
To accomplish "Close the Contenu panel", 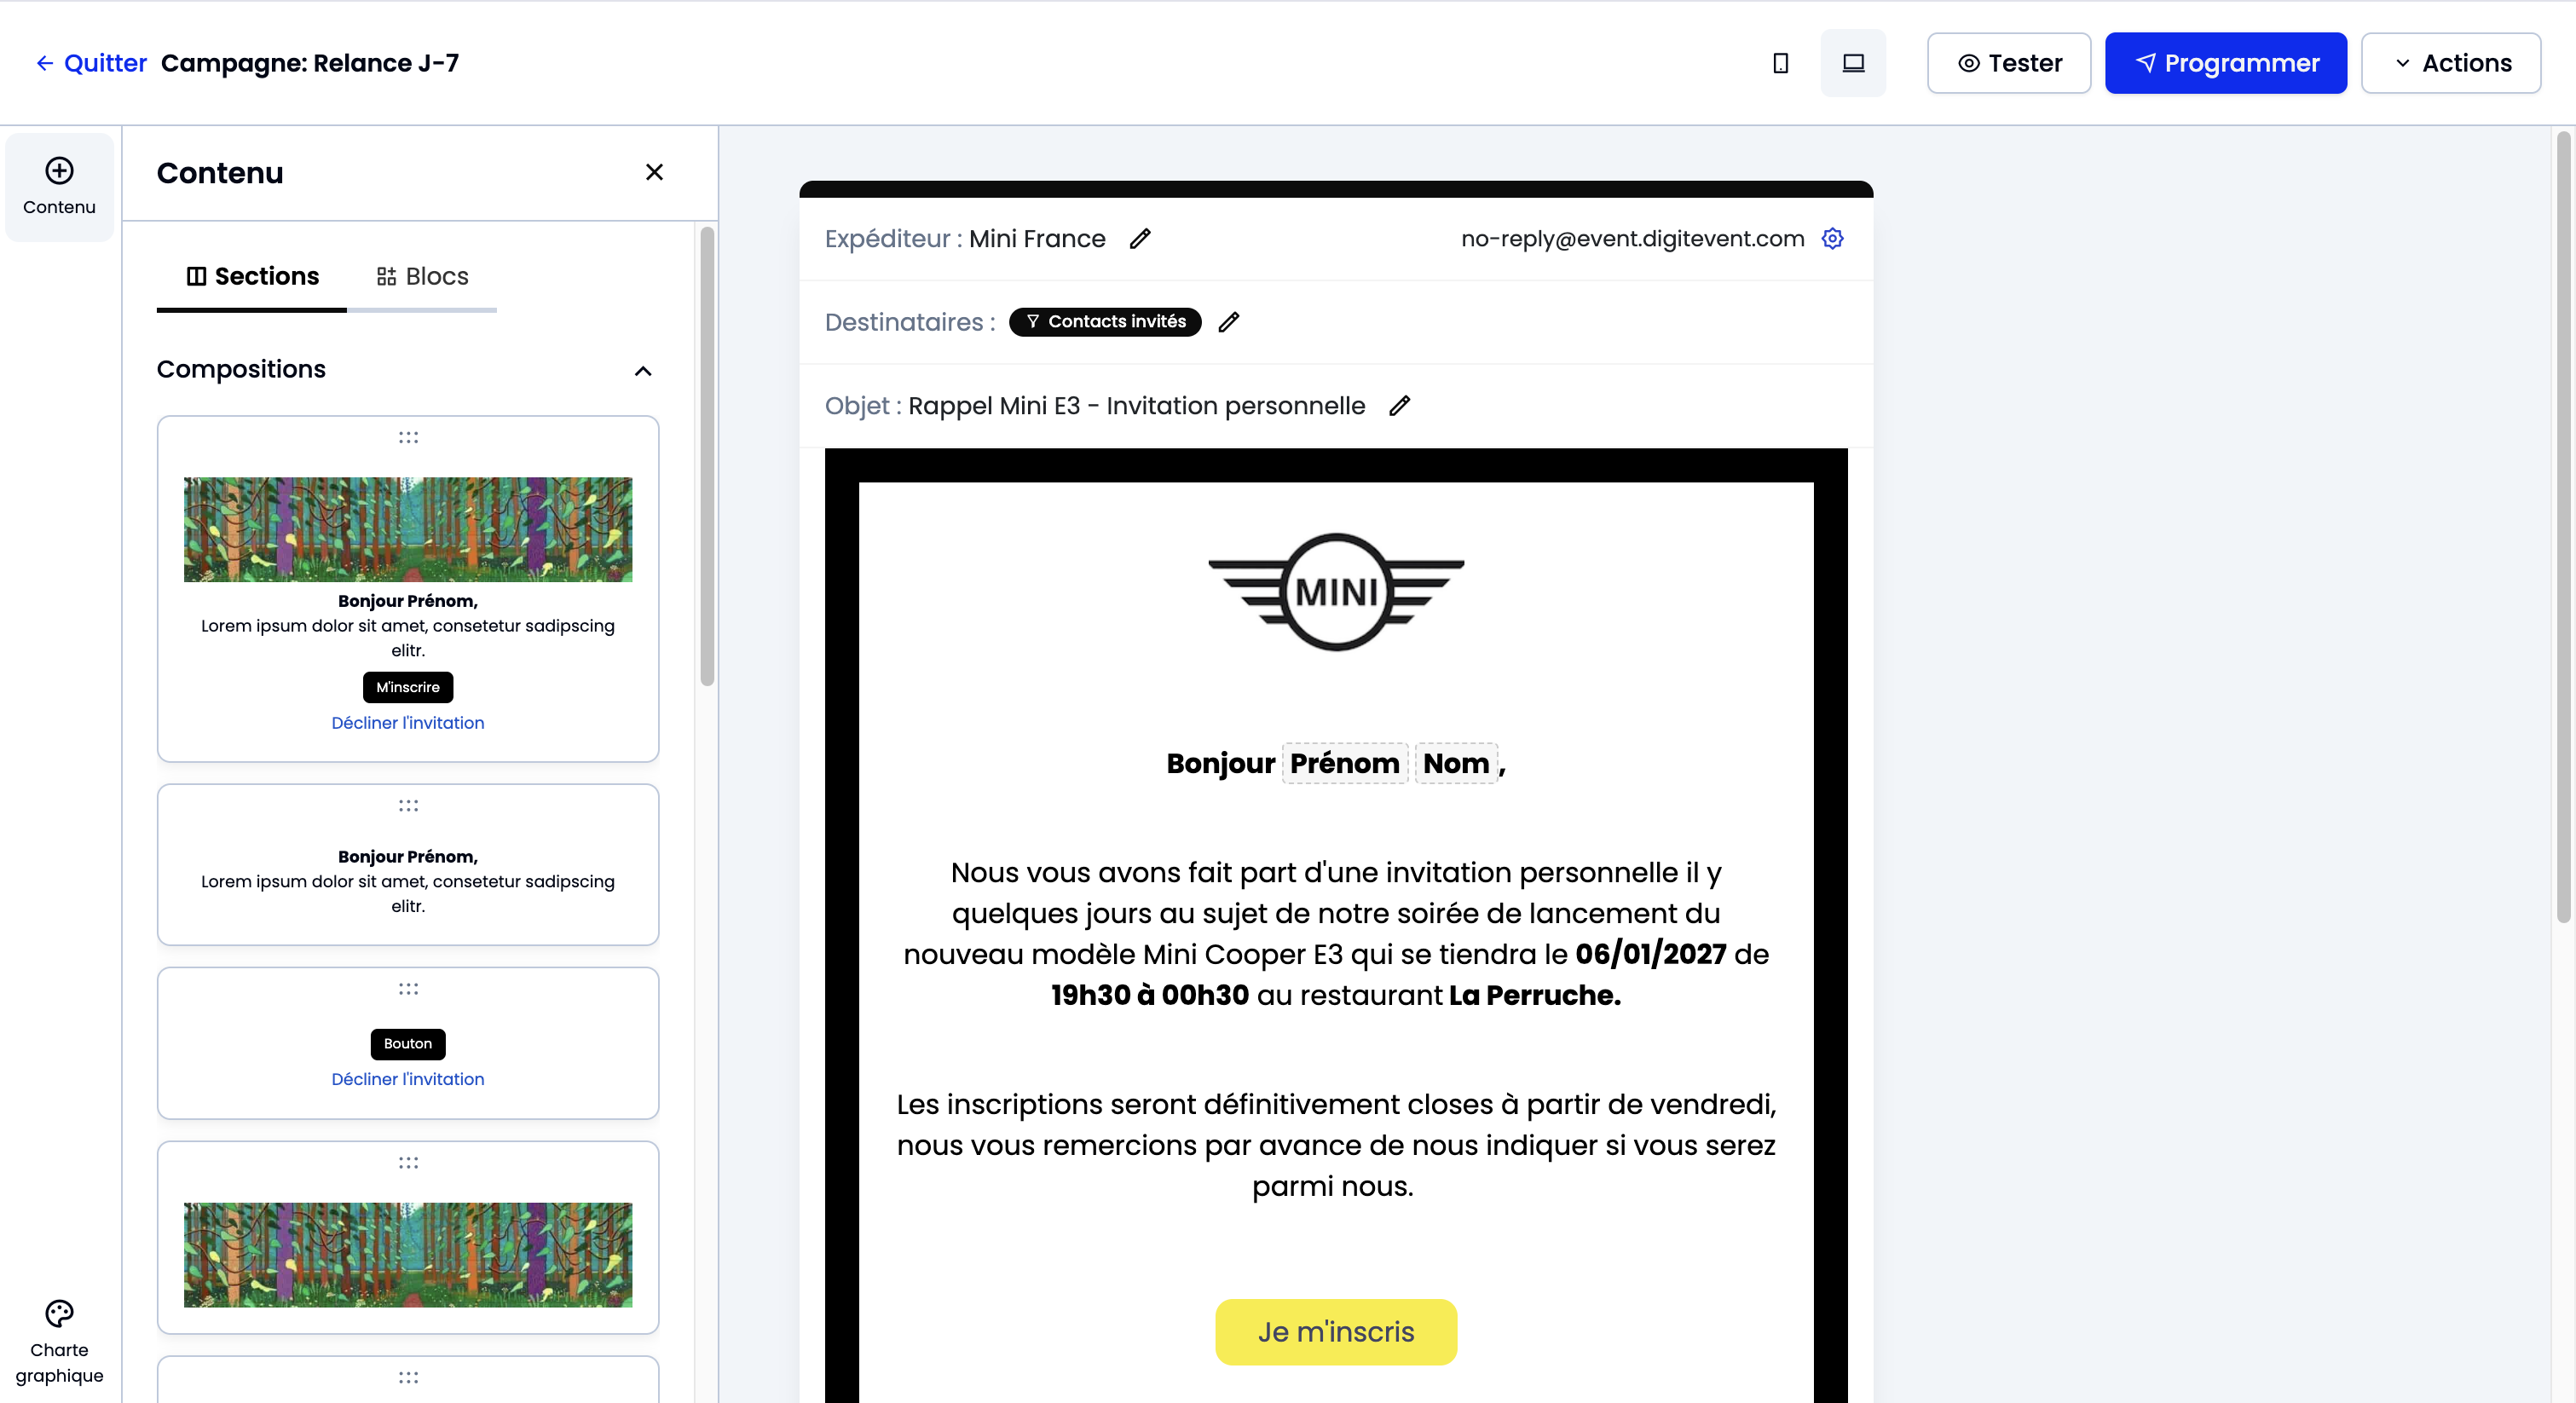I will (x=654, y=172).
